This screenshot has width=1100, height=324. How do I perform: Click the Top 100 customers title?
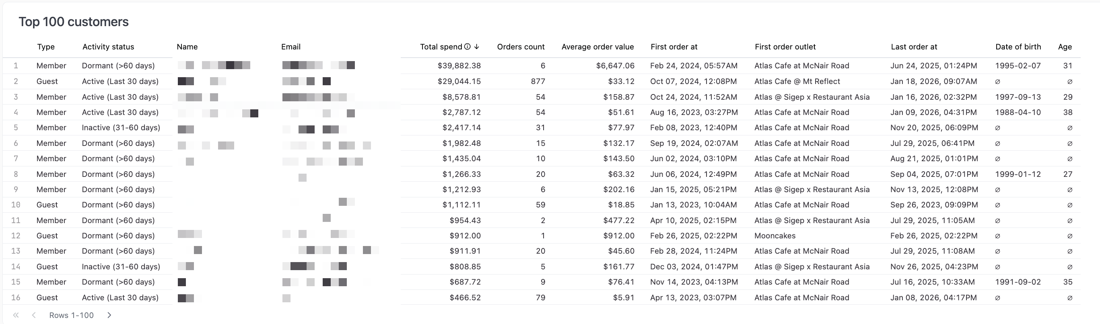[74, 21]
